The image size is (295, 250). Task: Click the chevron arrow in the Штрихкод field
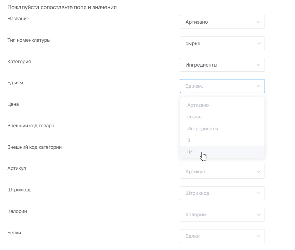[258, 193]
